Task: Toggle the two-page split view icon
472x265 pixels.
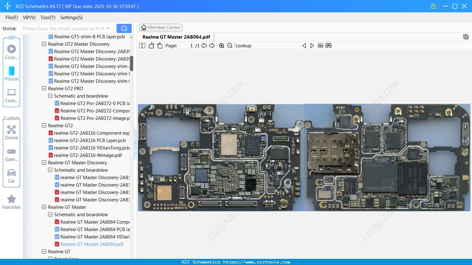Action: [x=142, y=46]
